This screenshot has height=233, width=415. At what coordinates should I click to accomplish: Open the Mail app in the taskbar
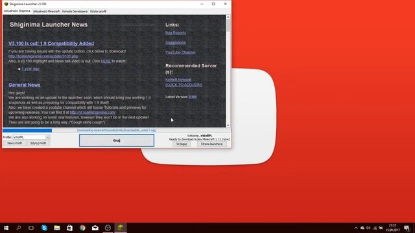(95, 228)
